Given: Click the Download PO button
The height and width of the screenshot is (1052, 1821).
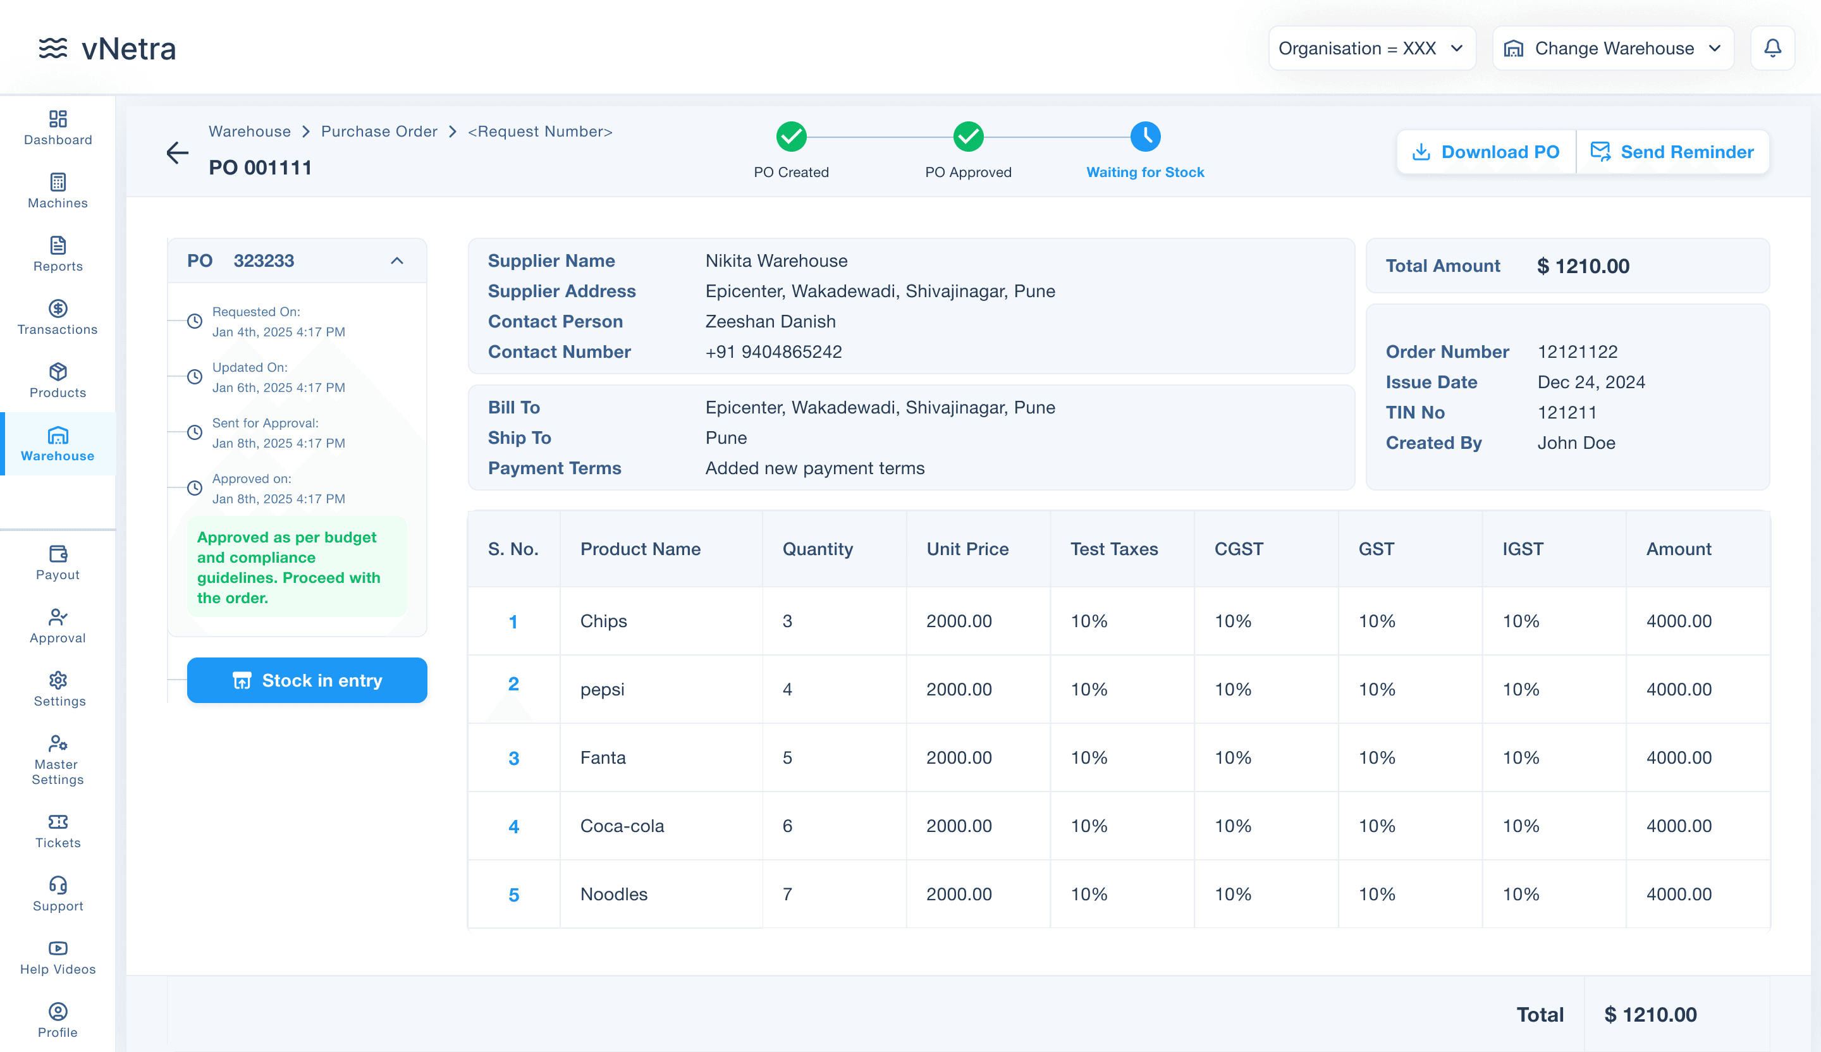Looking at the screenshot, I should (1486, 152).
